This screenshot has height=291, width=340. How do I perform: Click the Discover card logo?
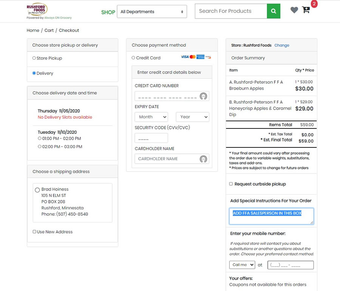(x=208, y=57)
